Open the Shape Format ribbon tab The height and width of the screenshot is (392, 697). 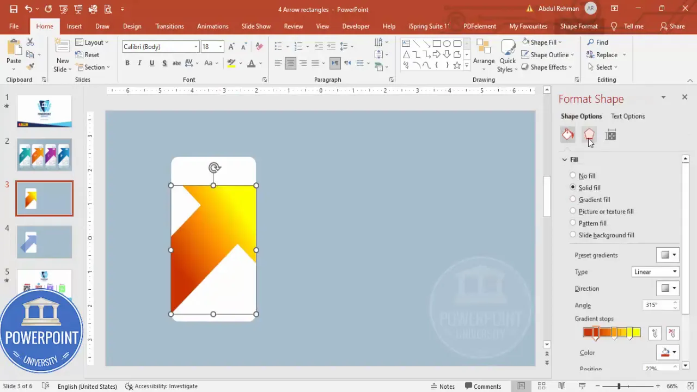click(579, 26)
